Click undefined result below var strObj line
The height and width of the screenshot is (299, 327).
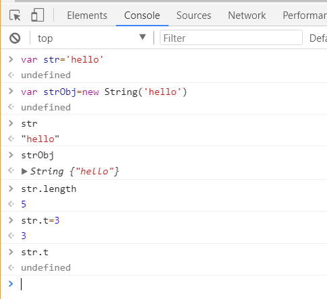pyautogui.click(x=46, y=107)
